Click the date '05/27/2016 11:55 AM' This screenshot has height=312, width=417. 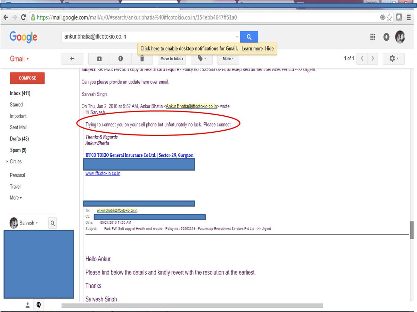pyautogui.click(x=116, y=222)
